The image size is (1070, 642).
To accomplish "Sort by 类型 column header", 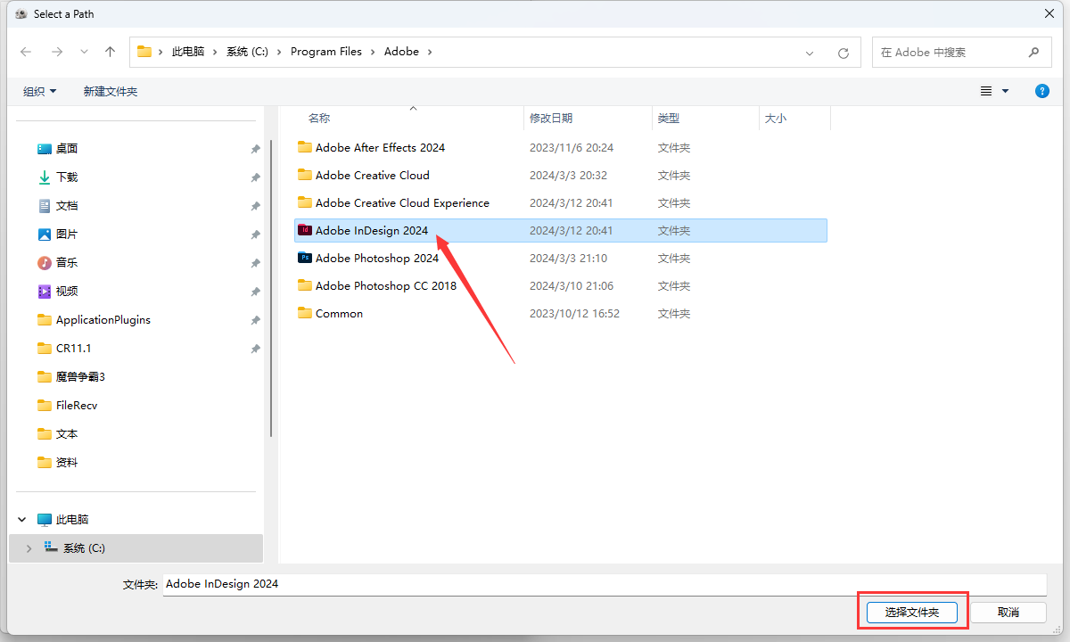I will click(x=669, y=118).
